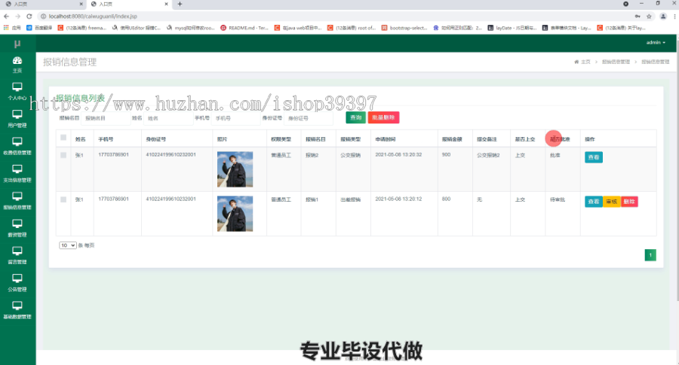Open the 应用 apps shortcut in bookmarks bar
Screen dimensions: 679x365
click(x=12, y=28)
